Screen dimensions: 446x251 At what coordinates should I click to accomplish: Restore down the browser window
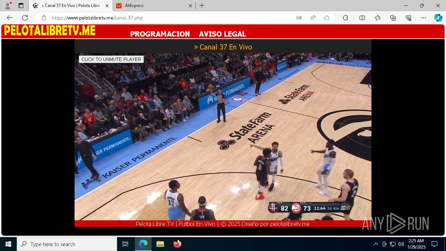(x=422, y=6)
